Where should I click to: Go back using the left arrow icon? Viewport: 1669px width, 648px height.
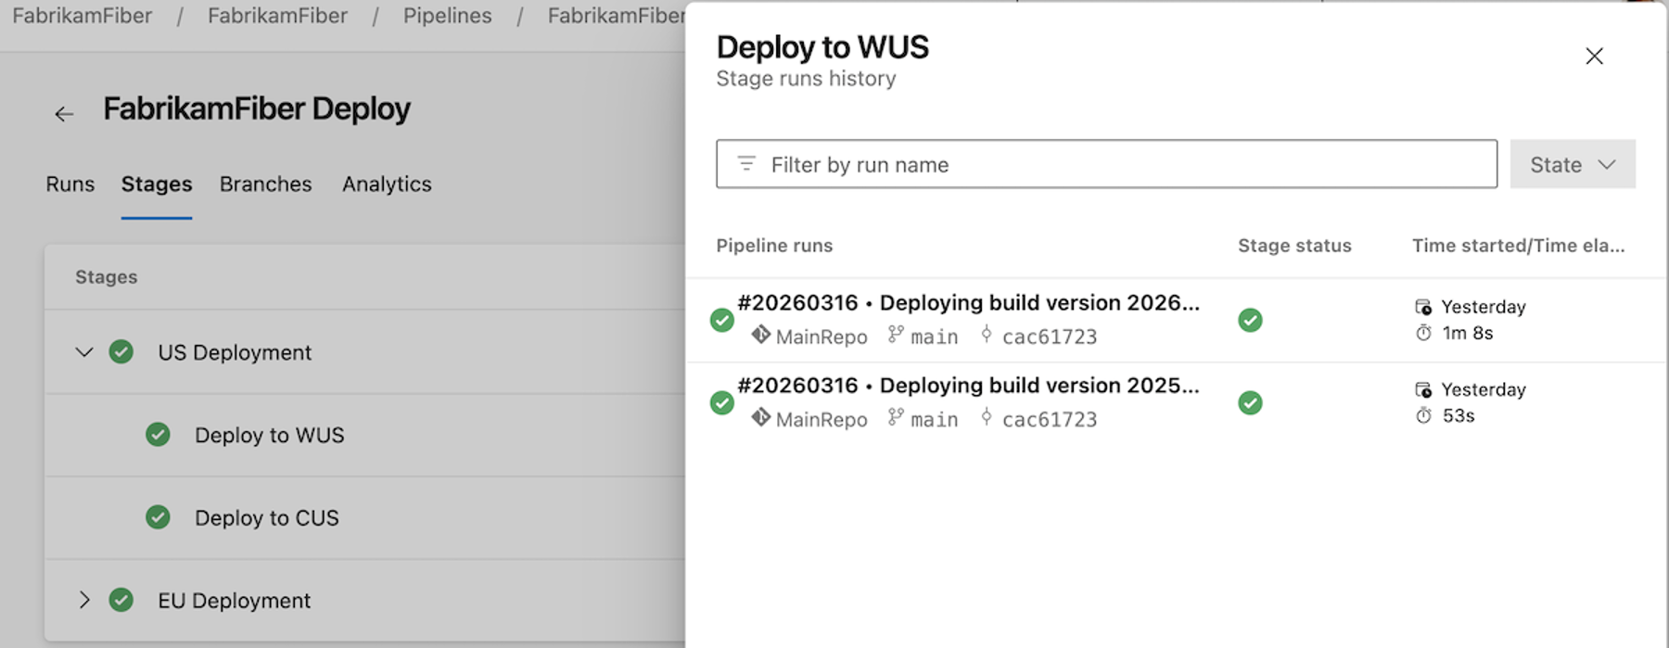(64, 114)
